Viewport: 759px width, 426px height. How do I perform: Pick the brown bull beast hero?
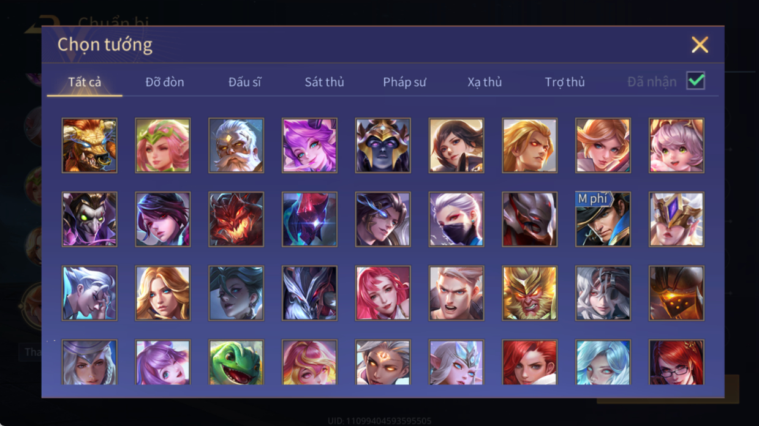point(89,146)
